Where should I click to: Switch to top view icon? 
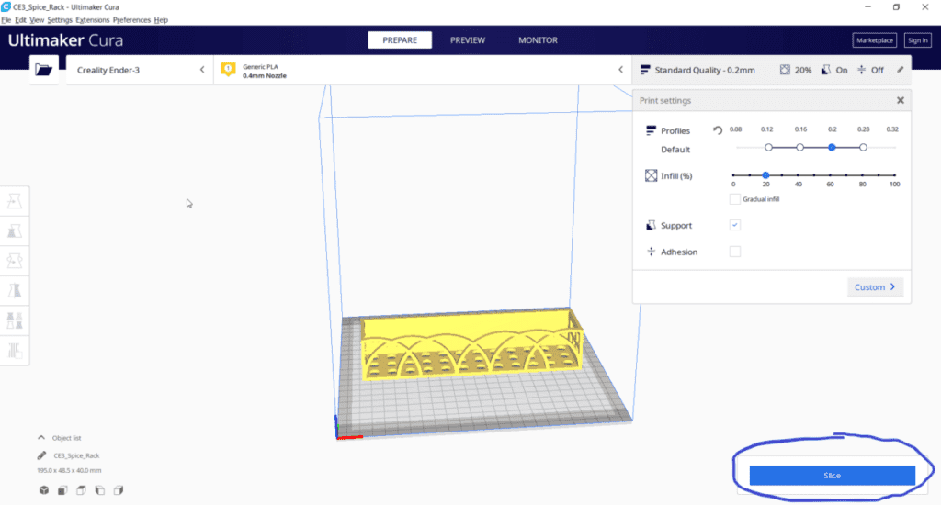81,490
